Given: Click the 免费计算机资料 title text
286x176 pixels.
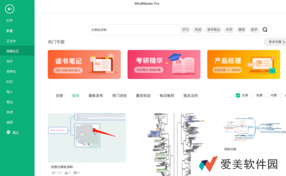Looking at the screenshot, I should click(62, 167).
